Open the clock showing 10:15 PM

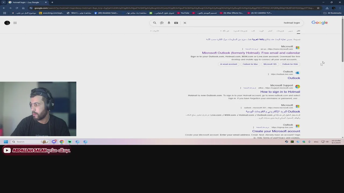tap(336, 142)
